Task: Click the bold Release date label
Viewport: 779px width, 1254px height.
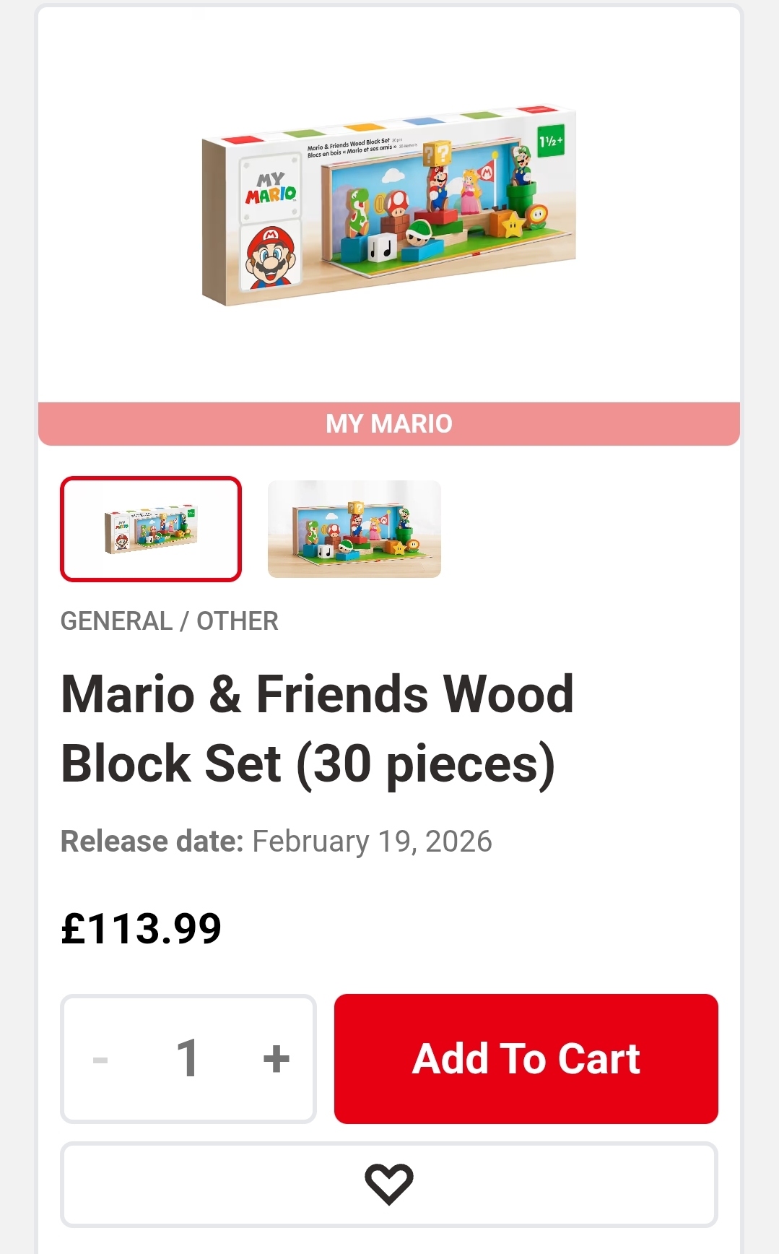Action: [x=152, y=842]
